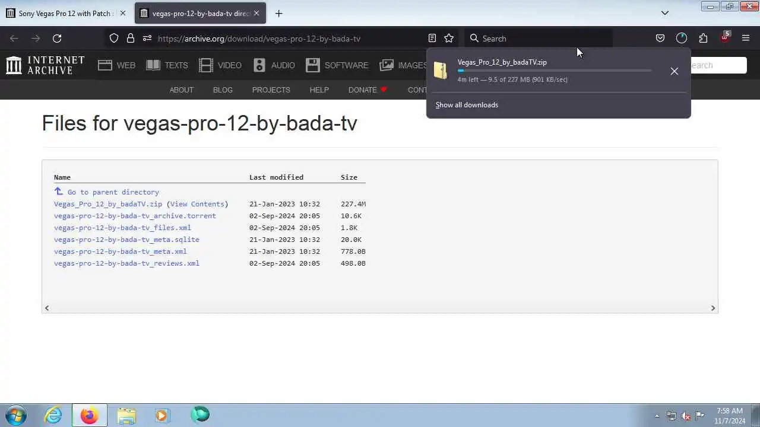Open the WEB section of Internet Archive
This screenshot has width=760, height=427.
[117, 65]
